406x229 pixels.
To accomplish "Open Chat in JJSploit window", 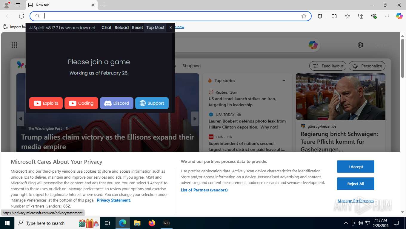I will [107, 27].
